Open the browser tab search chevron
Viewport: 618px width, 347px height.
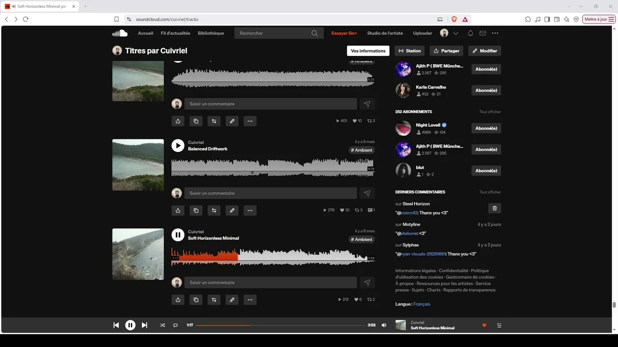(569, 6)
